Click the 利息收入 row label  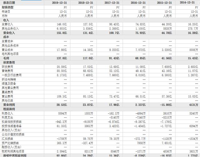coord(7,113)
